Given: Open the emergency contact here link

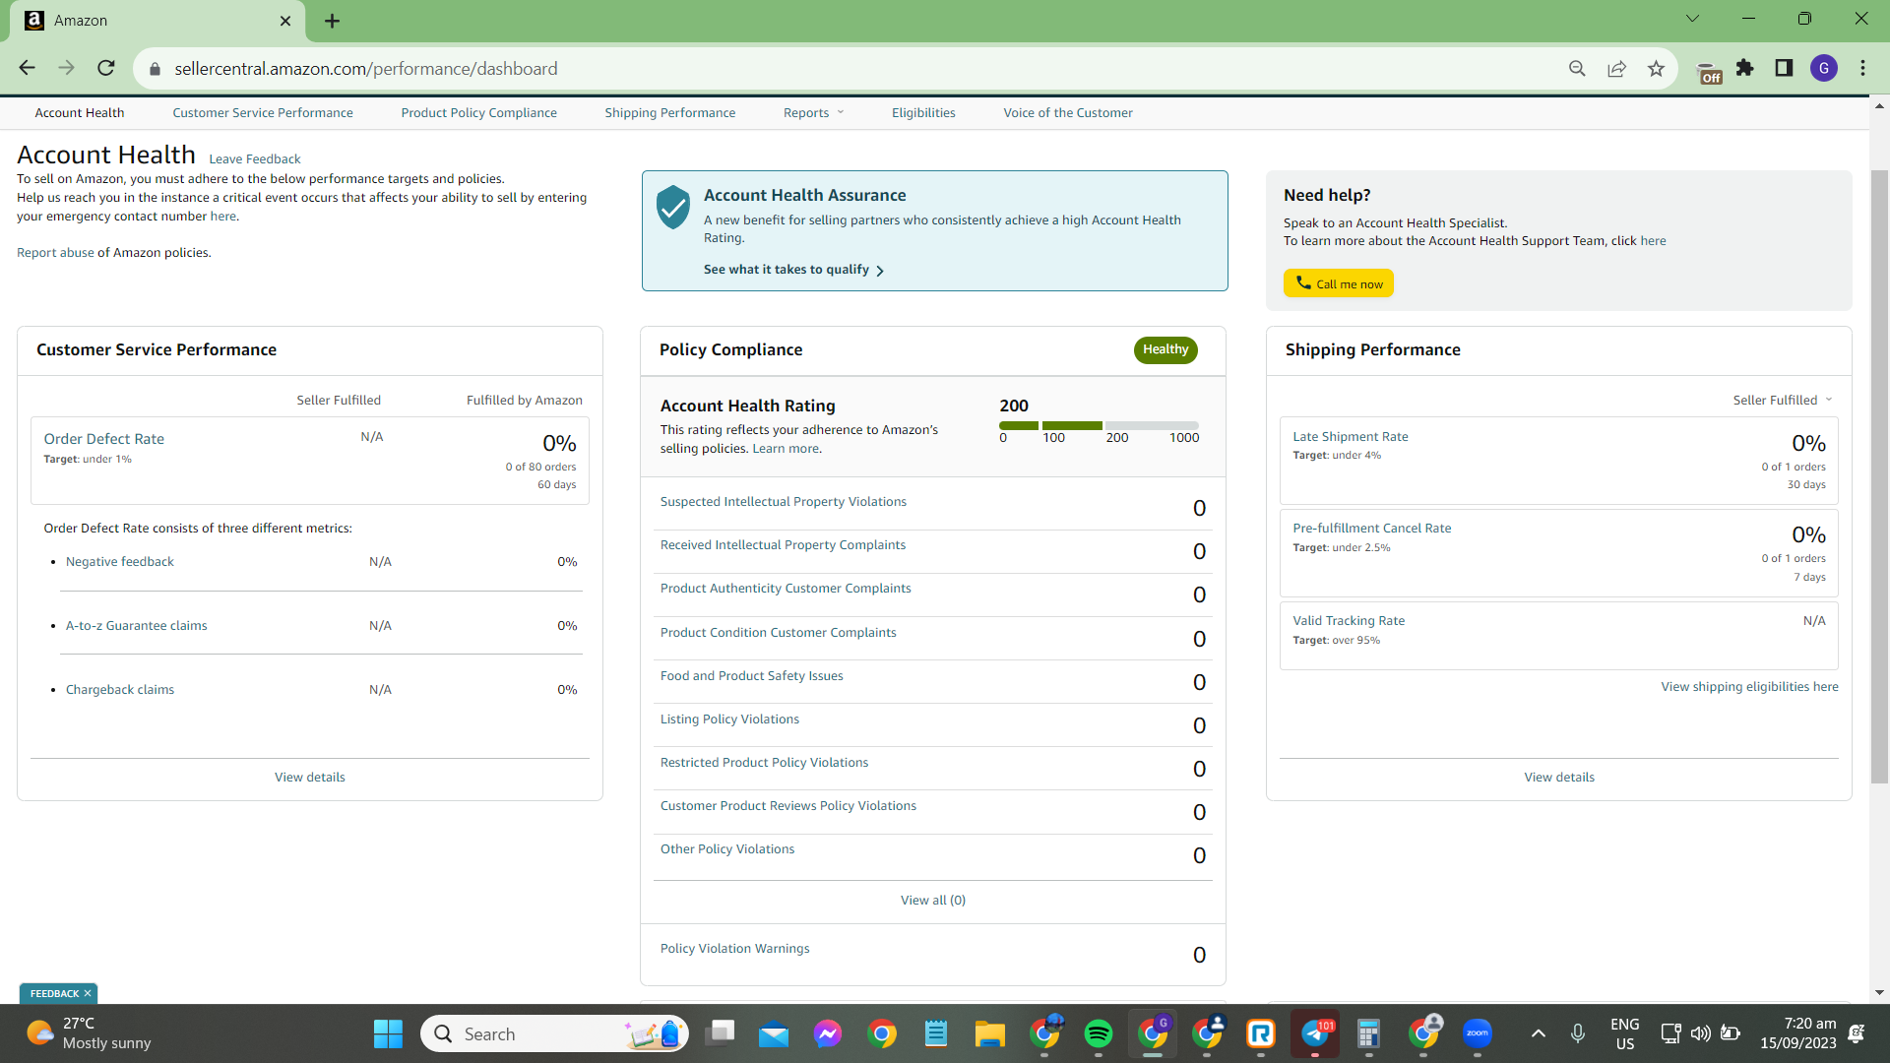Looking at the screenshot, I should pos(223,217).
